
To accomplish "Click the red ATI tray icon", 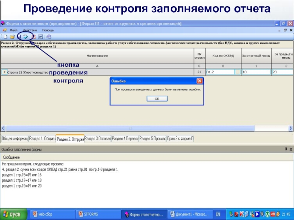I will 272,214.
